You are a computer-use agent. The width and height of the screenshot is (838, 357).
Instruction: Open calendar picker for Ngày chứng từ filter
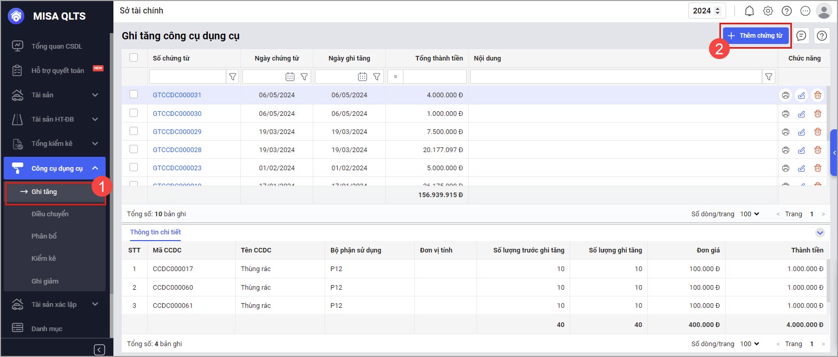pyautogui.click(x=290, y=77)
